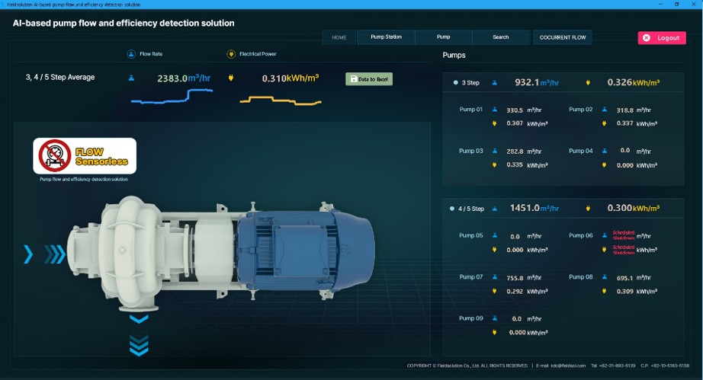Click the 3D pump motor image
This screenshot has height=380, width=703.
[220, 254]
